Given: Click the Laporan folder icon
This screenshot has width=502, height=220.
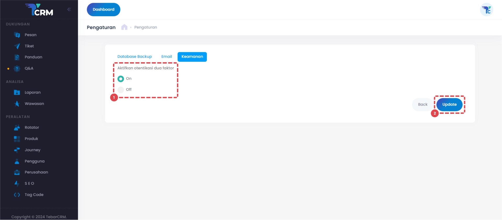Looking at the screenshot, I should pyautogui.click(x=17, y=93).
